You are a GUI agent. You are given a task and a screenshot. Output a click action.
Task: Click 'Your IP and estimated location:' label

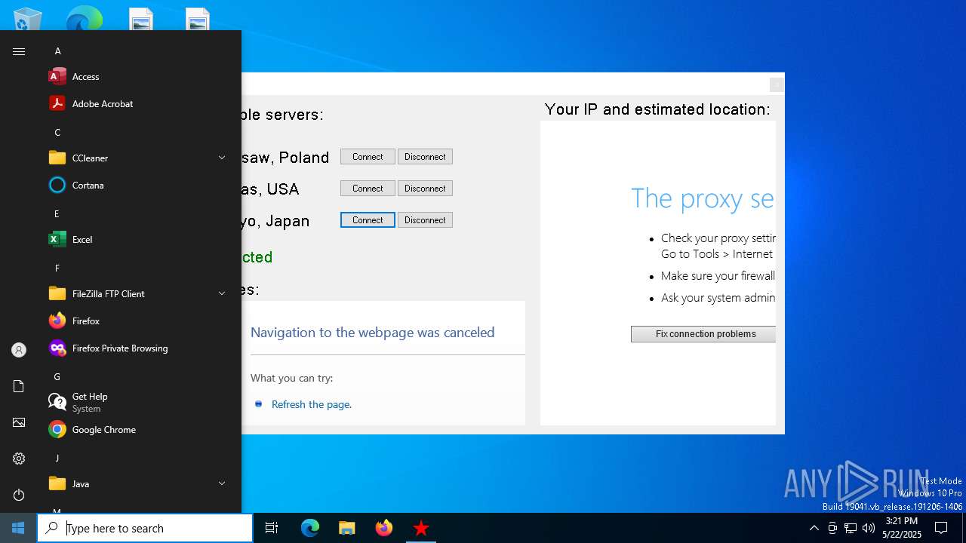click(x=657, y=109)
